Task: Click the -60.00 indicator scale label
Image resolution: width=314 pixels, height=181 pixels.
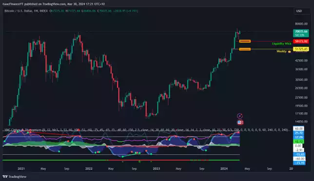Action: tap(299, 159)
